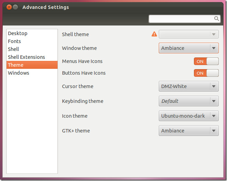Toggle Menus Have Icons switch

(x=206, y=61)
